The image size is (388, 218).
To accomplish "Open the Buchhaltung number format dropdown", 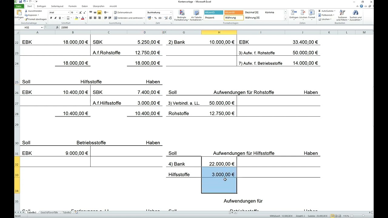I will pos(171,12).
